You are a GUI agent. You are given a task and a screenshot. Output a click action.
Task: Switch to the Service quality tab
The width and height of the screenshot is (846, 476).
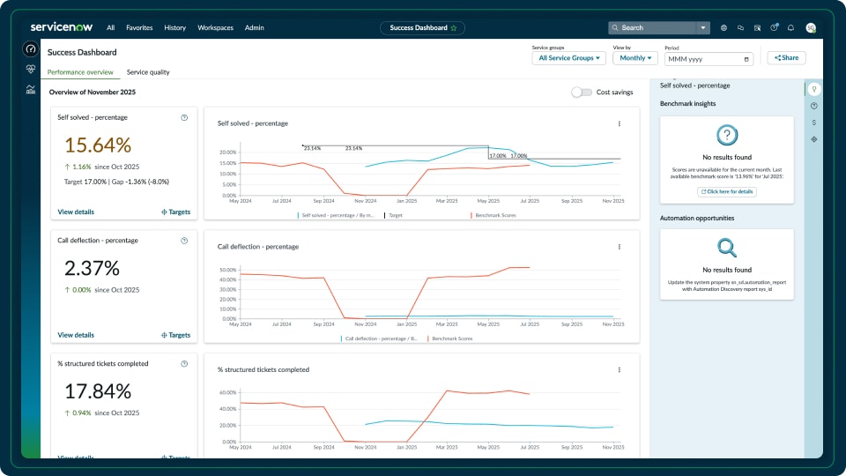(x=148, y=72)
